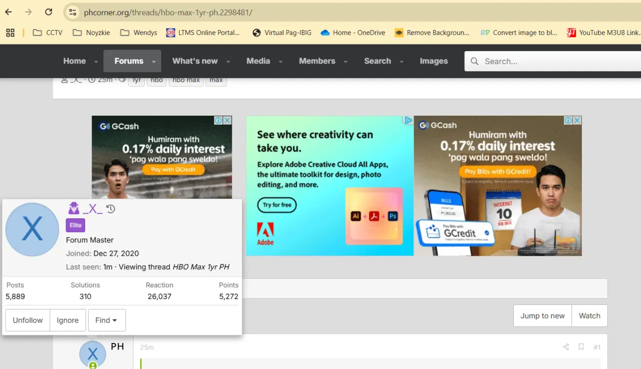This screenshot has height=369, width=641.
Task: Open Convert image to bl... bookmark
Action: (519, 33)
